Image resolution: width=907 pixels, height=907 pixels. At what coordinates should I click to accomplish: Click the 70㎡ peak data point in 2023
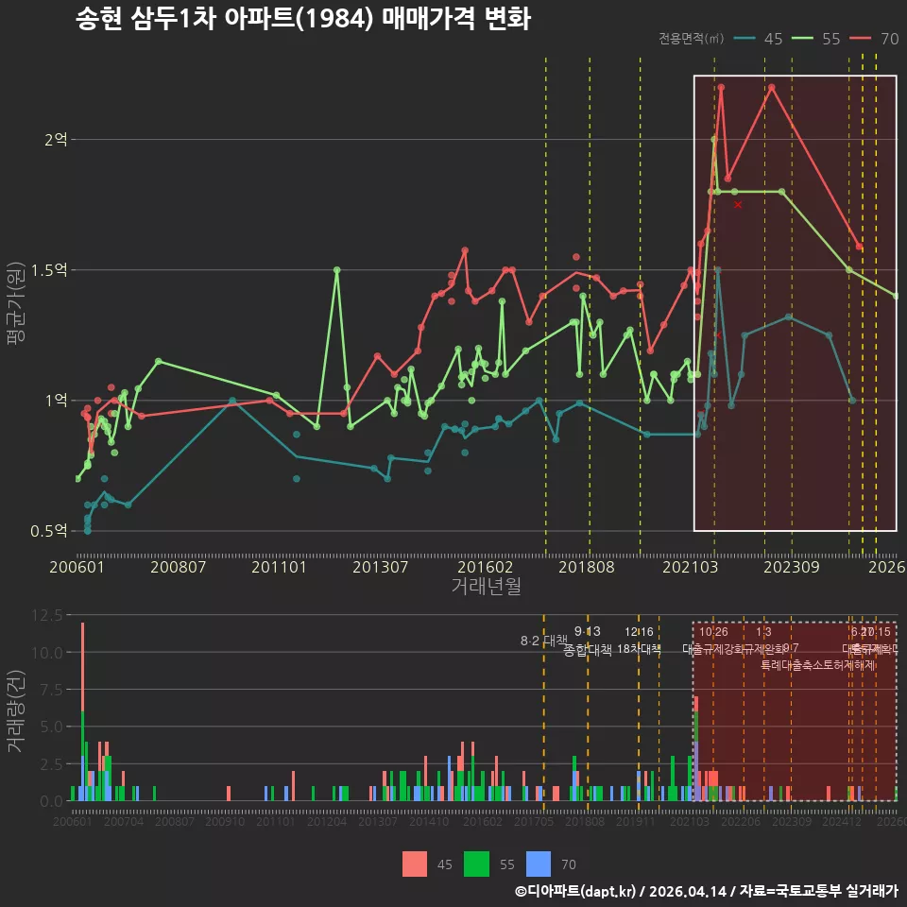click(x=772, y=88)
